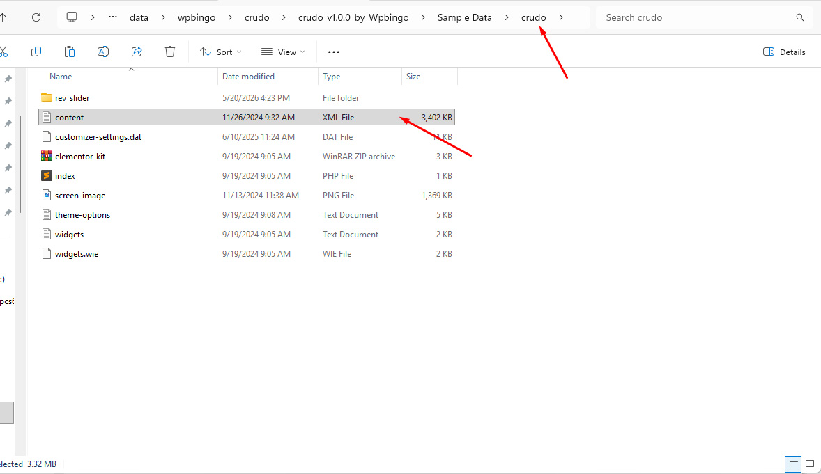Click the Share icon in toolbar

pyautogui.click(x=137, y=52)
